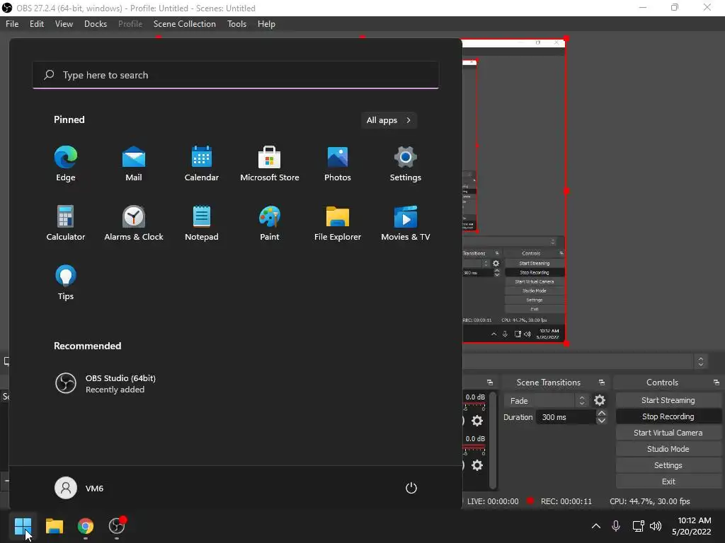Open Microsoft Store from pinned apps
Screen dimensions: 725x543
(270, 164)
